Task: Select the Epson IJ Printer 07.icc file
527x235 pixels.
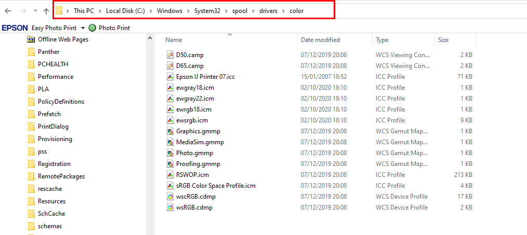Action: [x=205, y=77]
